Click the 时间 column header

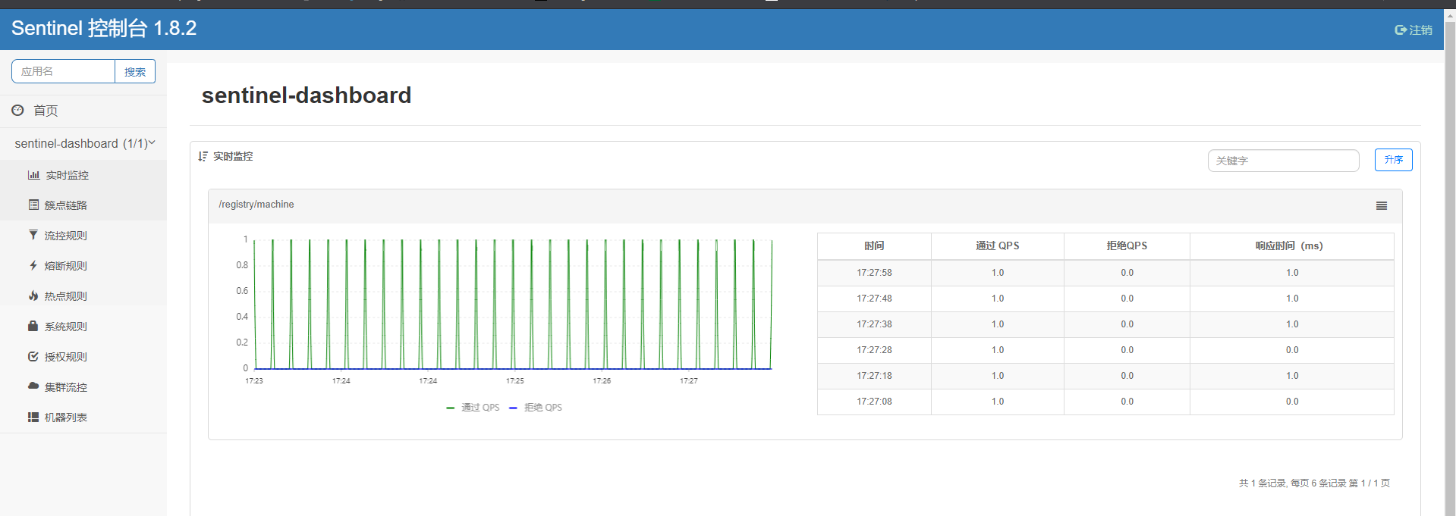pyautogui.click(x=874, y=245)
